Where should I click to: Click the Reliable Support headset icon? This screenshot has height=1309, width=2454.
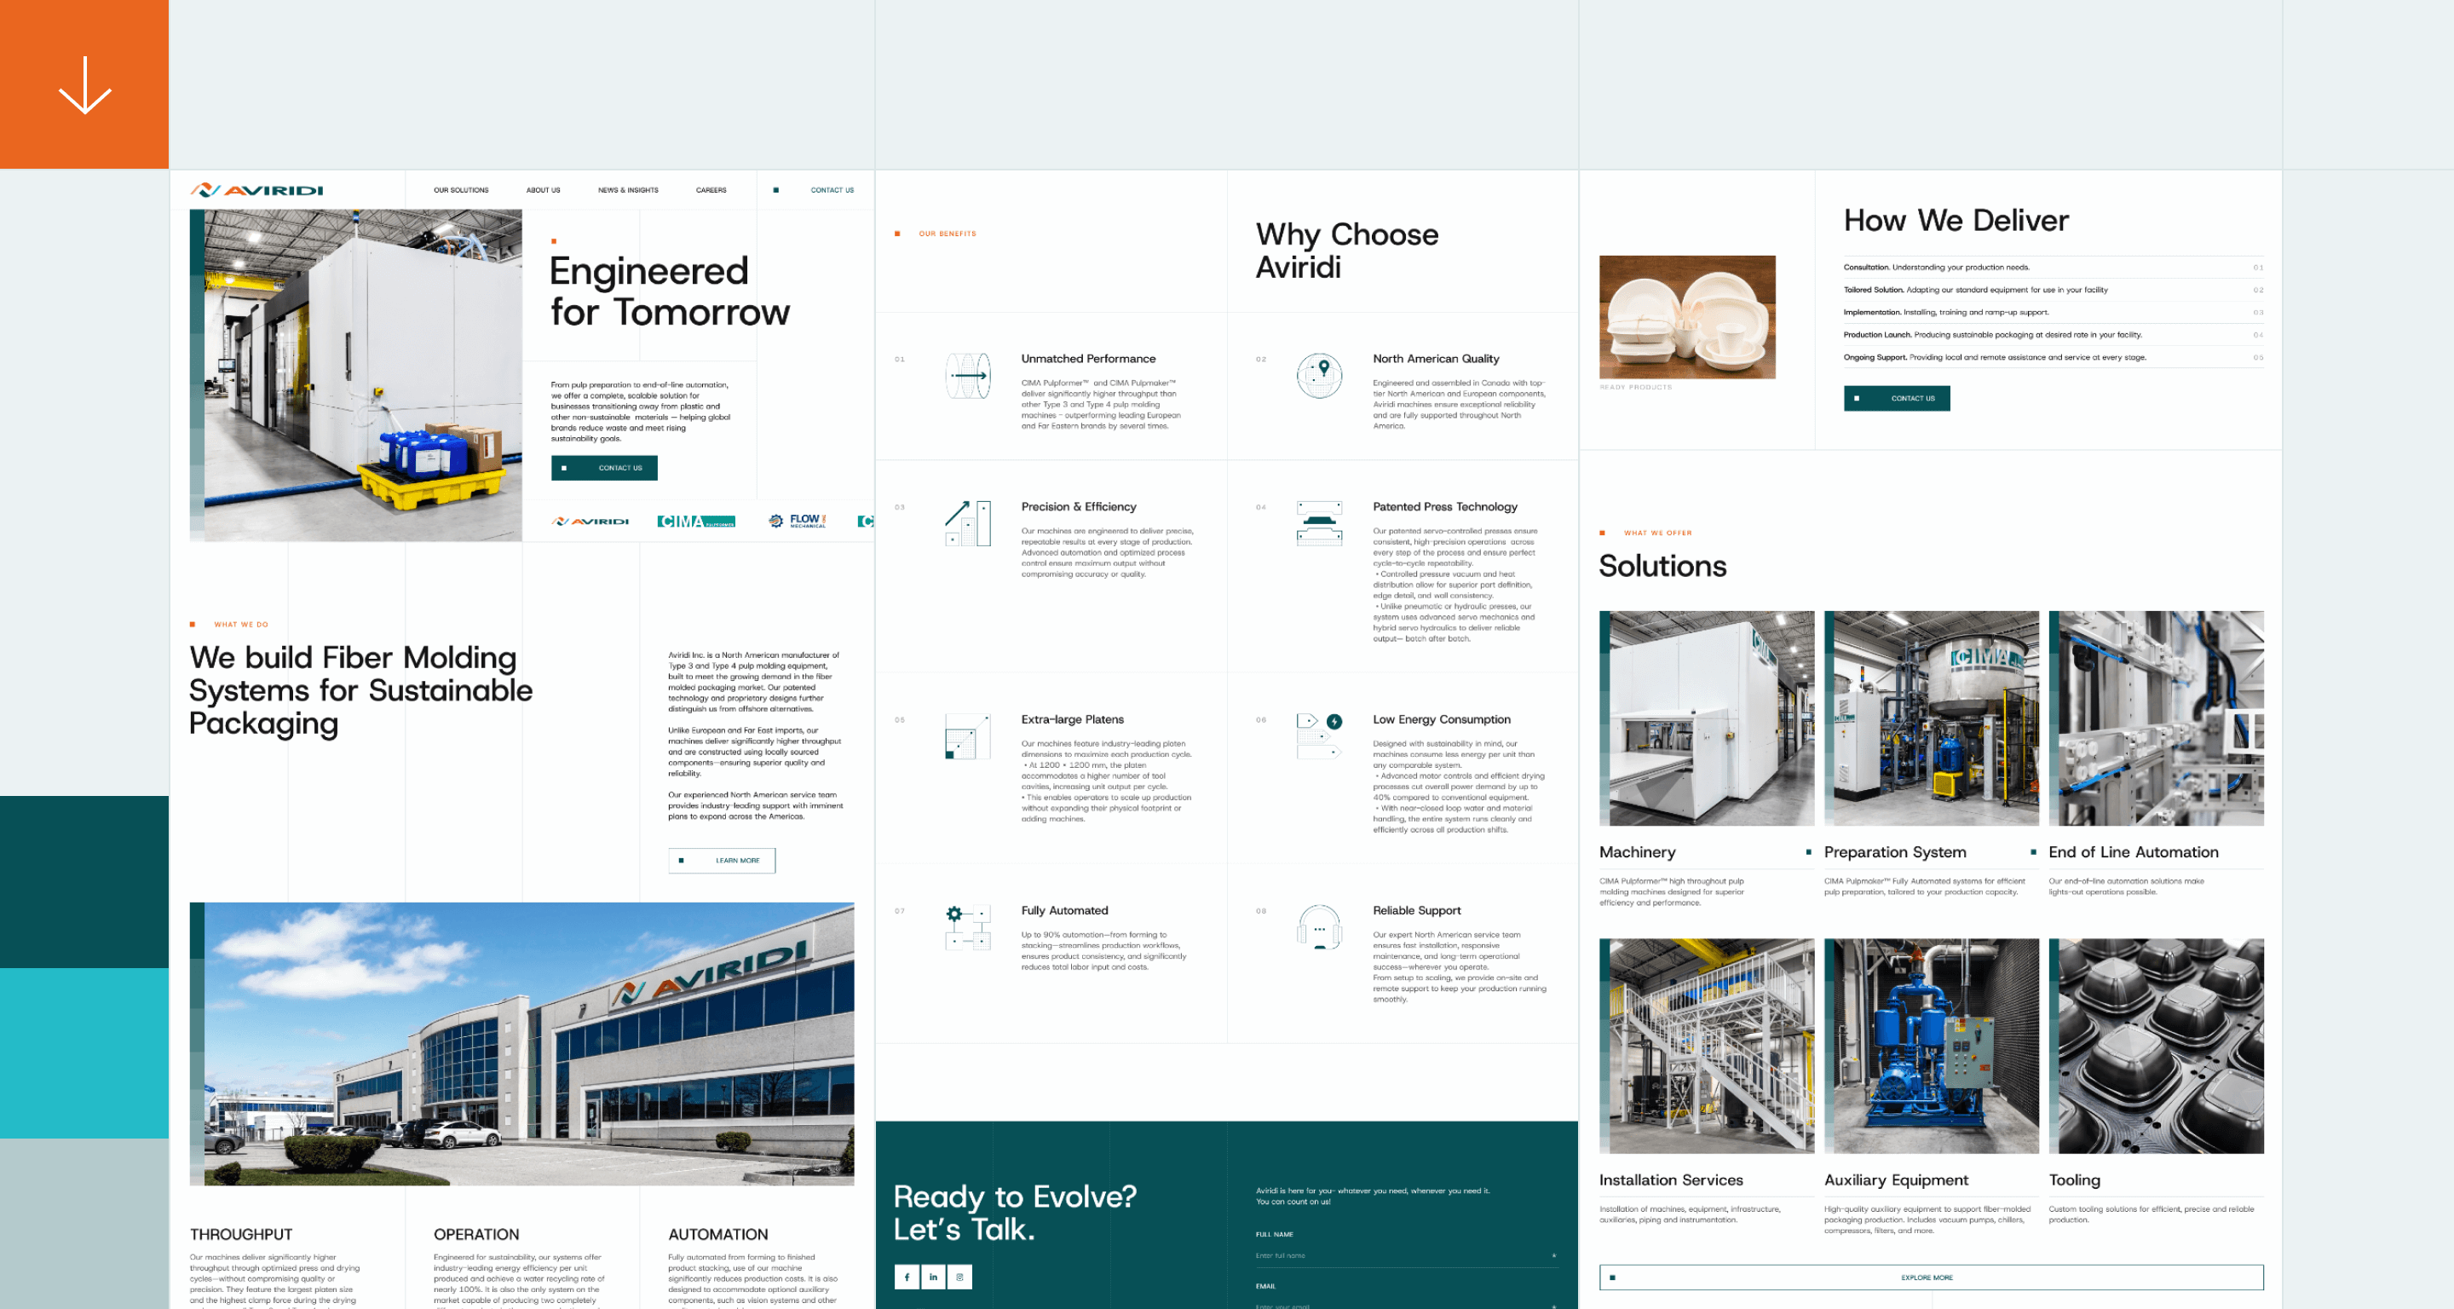point(1319,927)
